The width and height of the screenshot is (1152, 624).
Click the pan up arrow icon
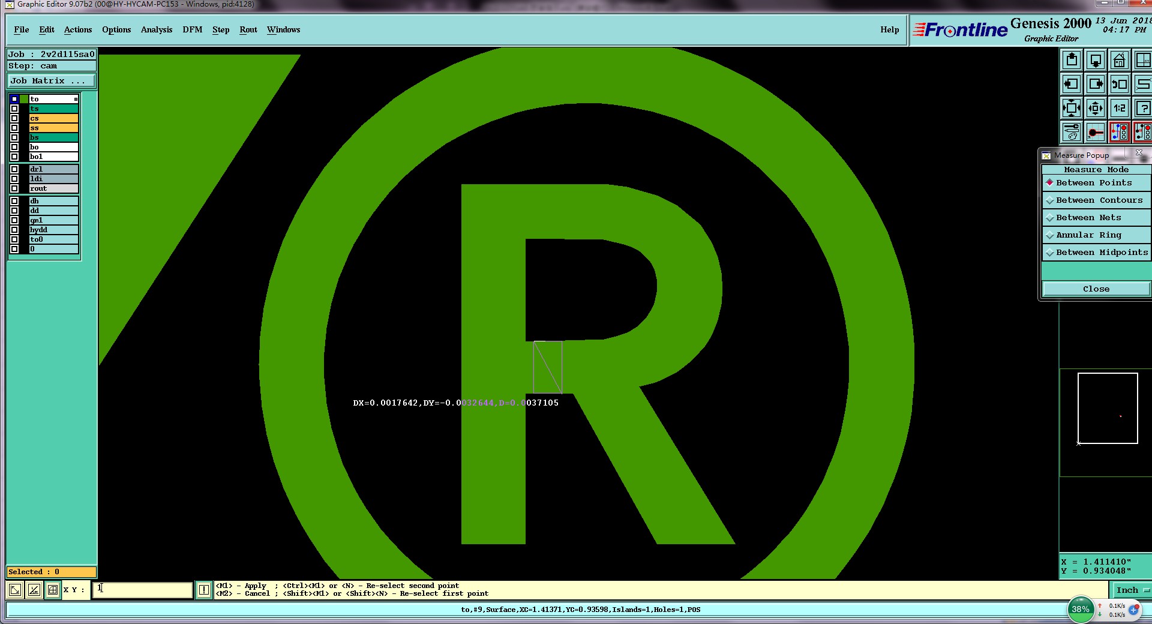pos(1072,60)
